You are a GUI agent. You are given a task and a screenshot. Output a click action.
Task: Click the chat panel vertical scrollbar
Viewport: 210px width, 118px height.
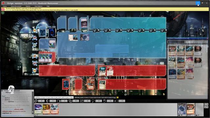tap(32, 103)
